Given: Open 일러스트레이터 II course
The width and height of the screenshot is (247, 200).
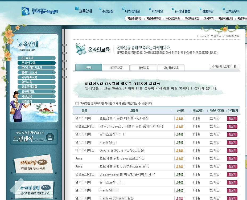Looking at the screenshot, I should [112, 182].
